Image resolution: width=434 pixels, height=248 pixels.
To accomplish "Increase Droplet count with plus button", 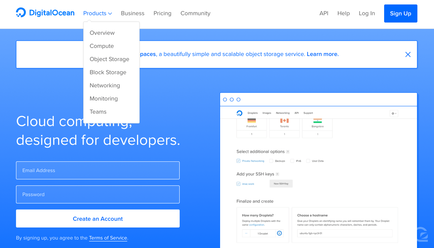I will click(x=279, y=233).
